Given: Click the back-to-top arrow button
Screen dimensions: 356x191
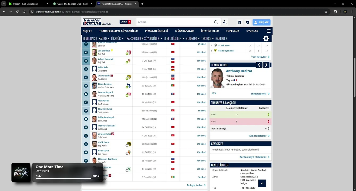Looking at the screenshot, I should tap(262, 183).
